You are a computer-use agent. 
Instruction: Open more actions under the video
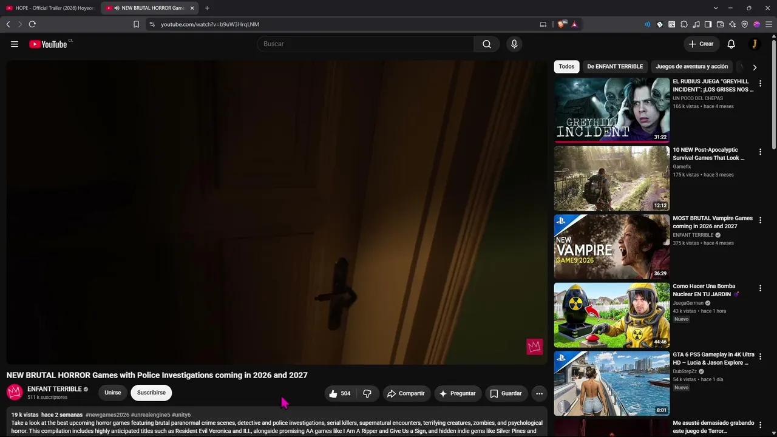click(x=539, y=393)
